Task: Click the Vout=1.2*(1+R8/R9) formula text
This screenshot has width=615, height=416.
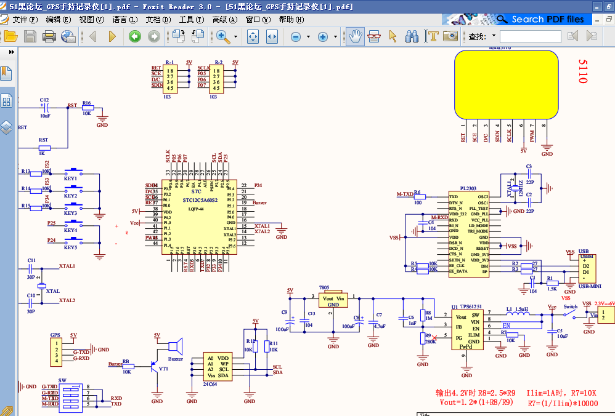Action: click(x=476, y=402)
